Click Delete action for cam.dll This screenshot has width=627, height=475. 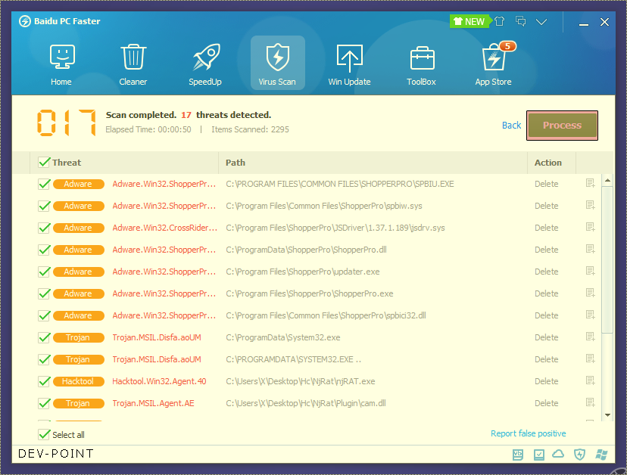[546, 403]
